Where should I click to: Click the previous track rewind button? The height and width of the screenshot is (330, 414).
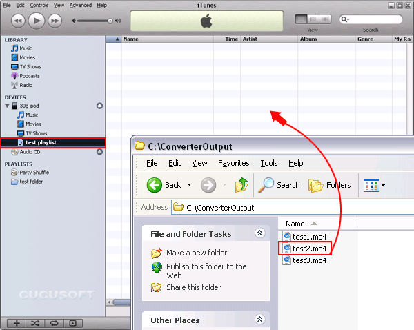click(x=17, y=21)
